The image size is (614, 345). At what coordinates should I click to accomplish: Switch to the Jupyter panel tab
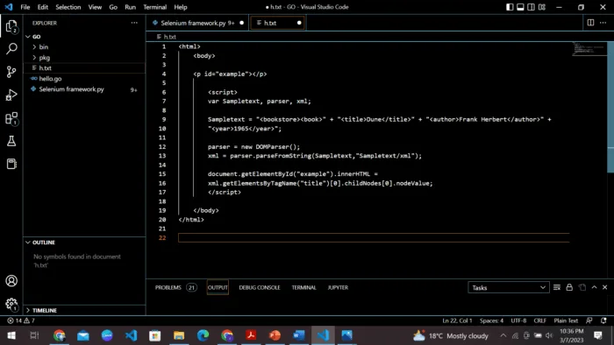pyautogui.click(x=338, y=287)
